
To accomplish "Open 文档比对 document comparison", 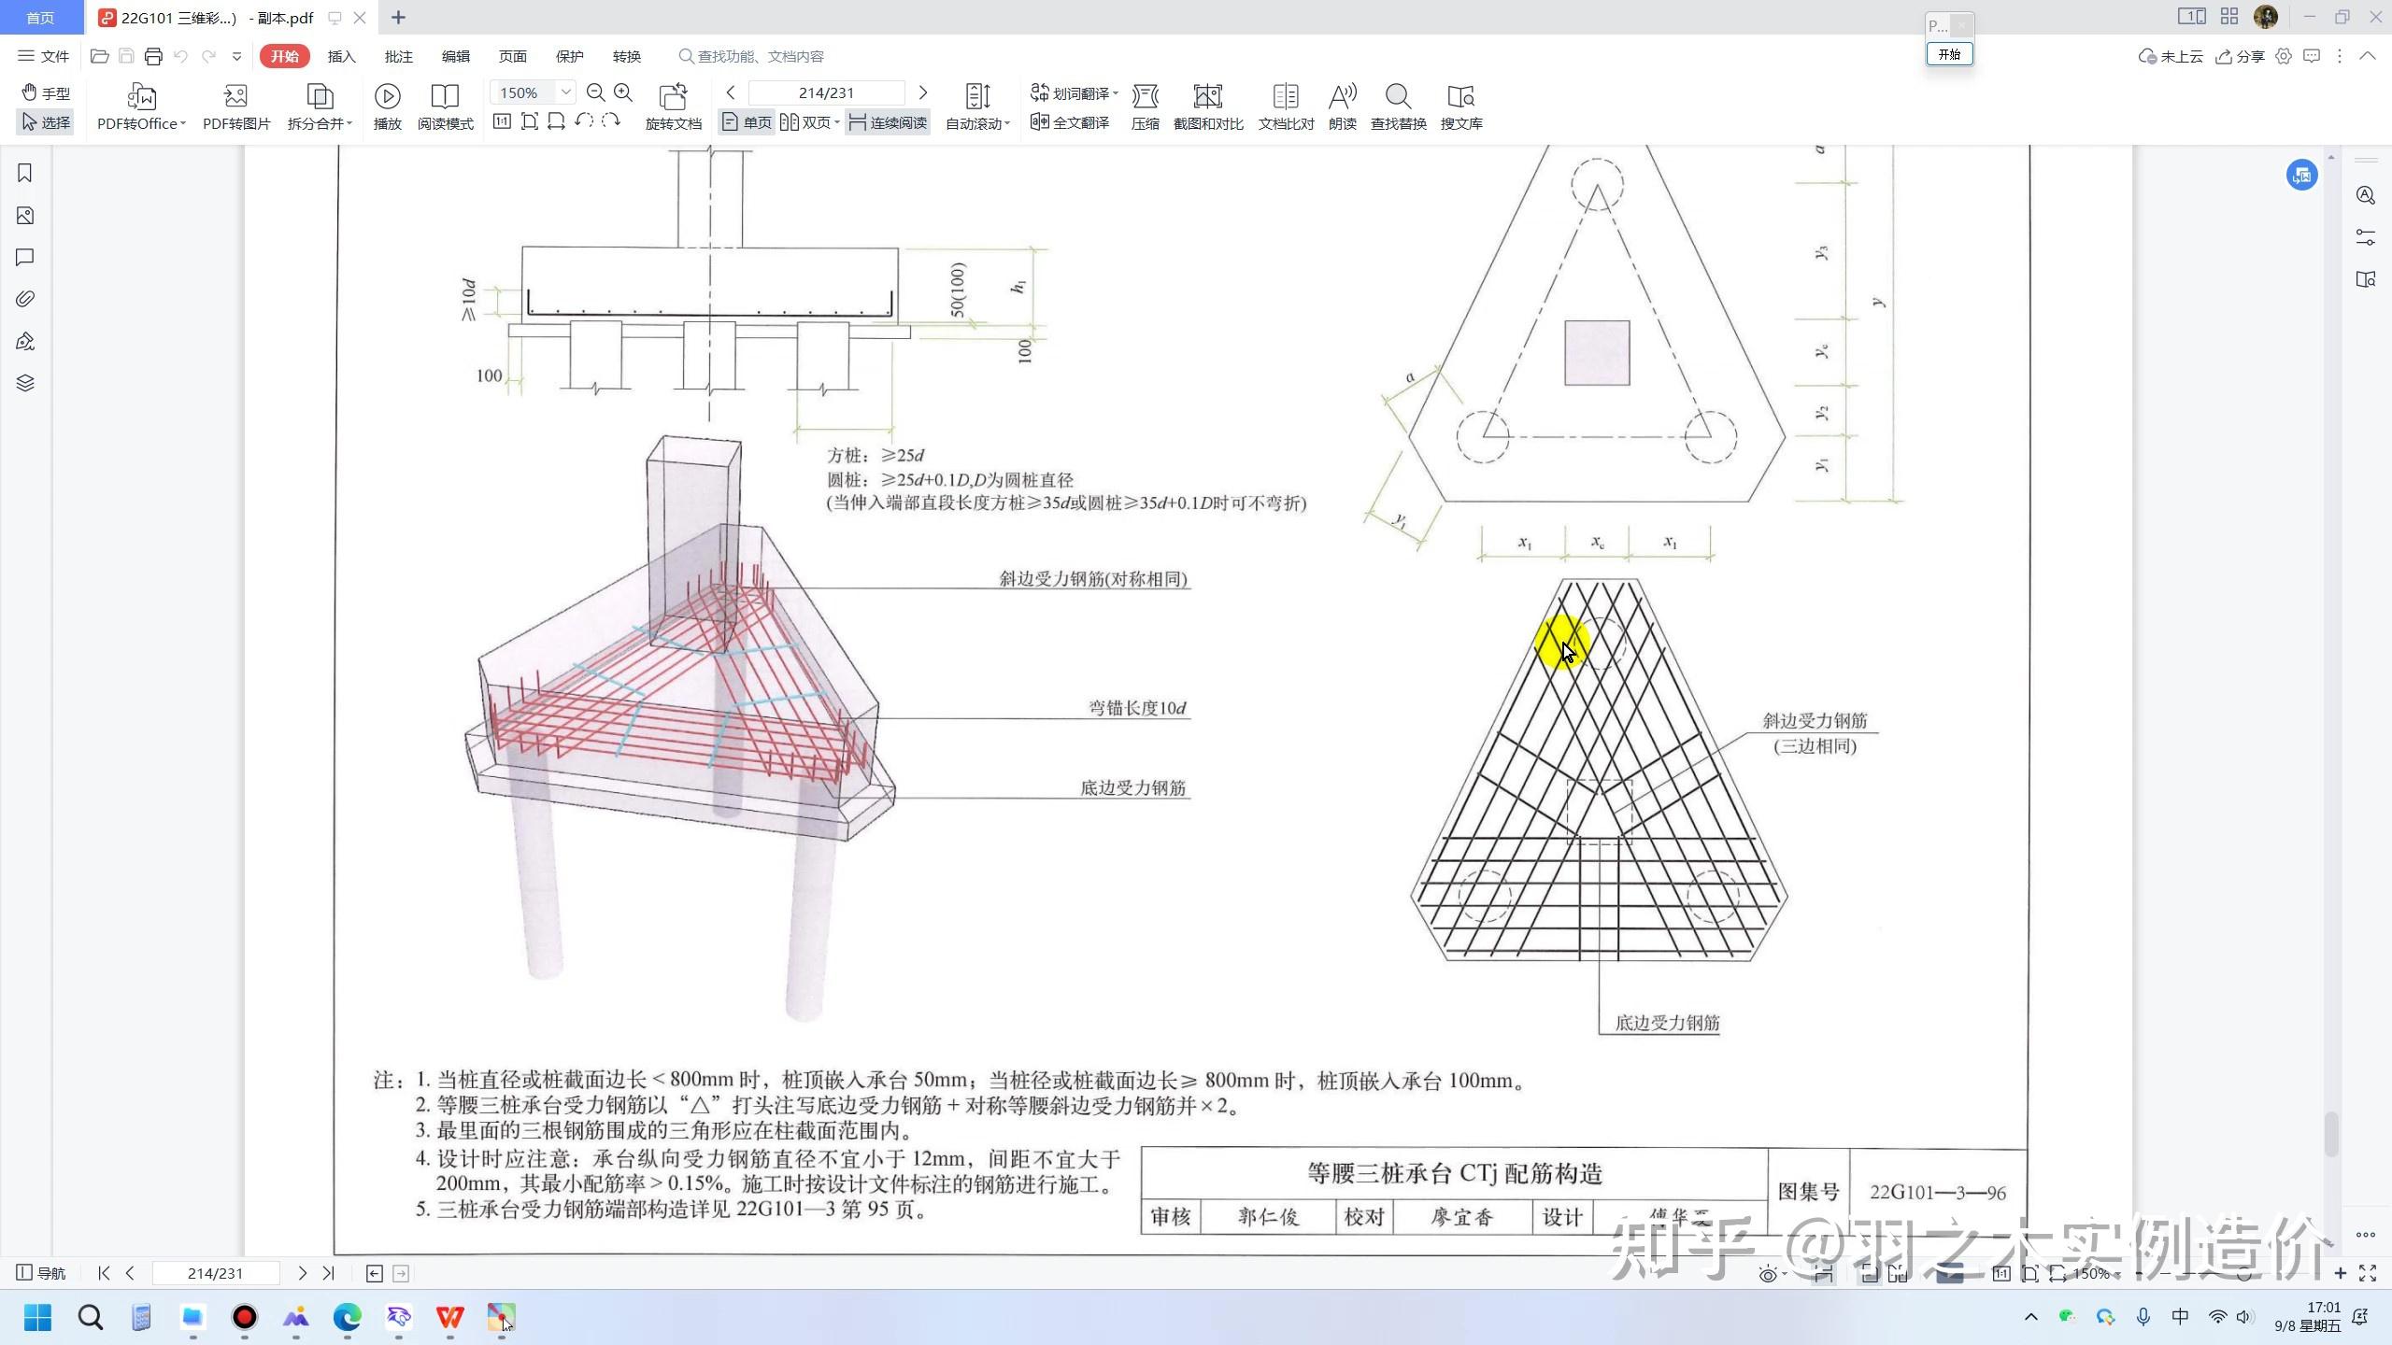I will pyautogui.click(x=1286, y=106).
